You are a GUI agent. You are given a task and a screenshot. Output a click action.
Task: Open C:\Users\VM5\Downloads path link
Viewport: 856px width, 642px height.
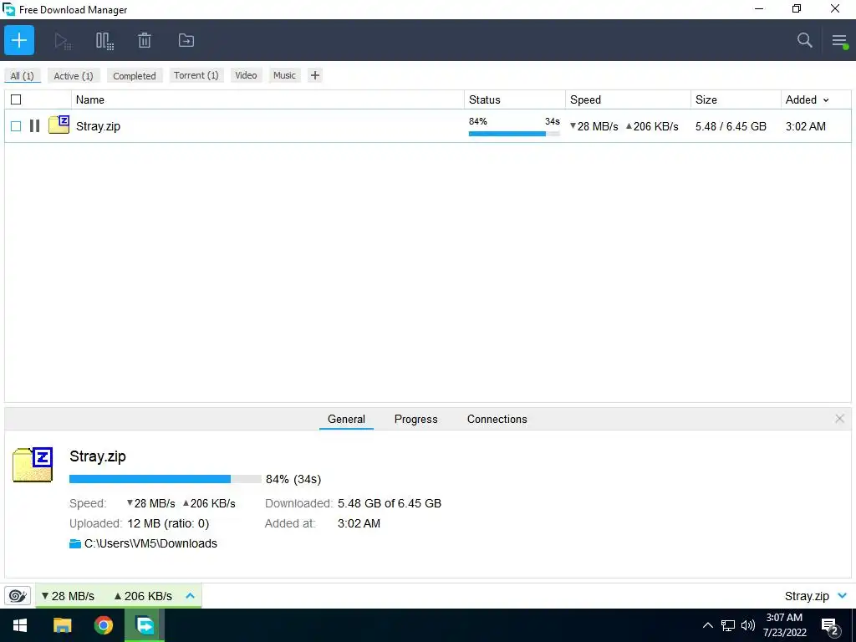pos(150,543)
